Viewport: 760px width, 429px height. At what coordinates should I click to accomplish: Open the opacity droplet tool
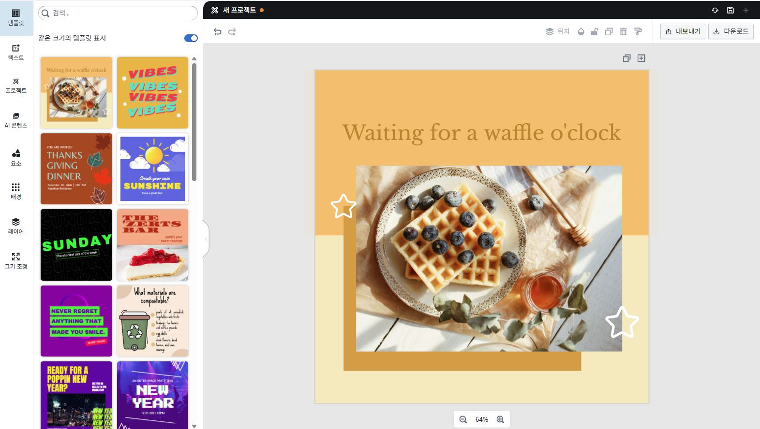(581, 31)
